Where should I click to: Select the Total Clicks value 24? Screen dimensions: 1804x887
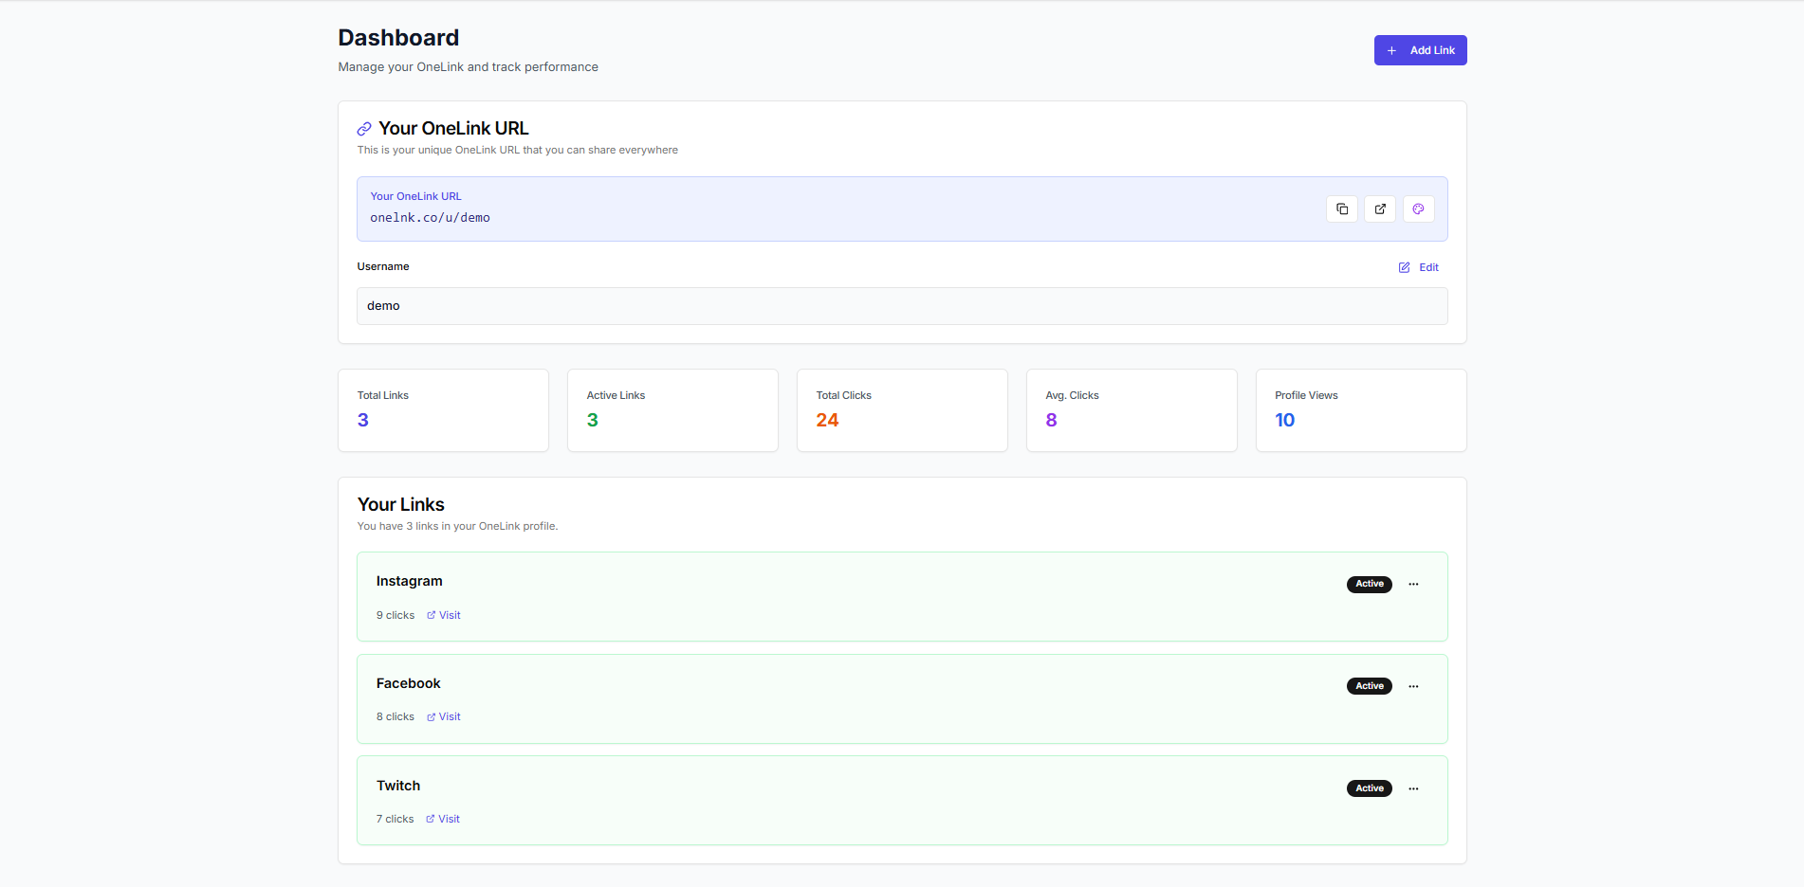click(x=827, y=420)
